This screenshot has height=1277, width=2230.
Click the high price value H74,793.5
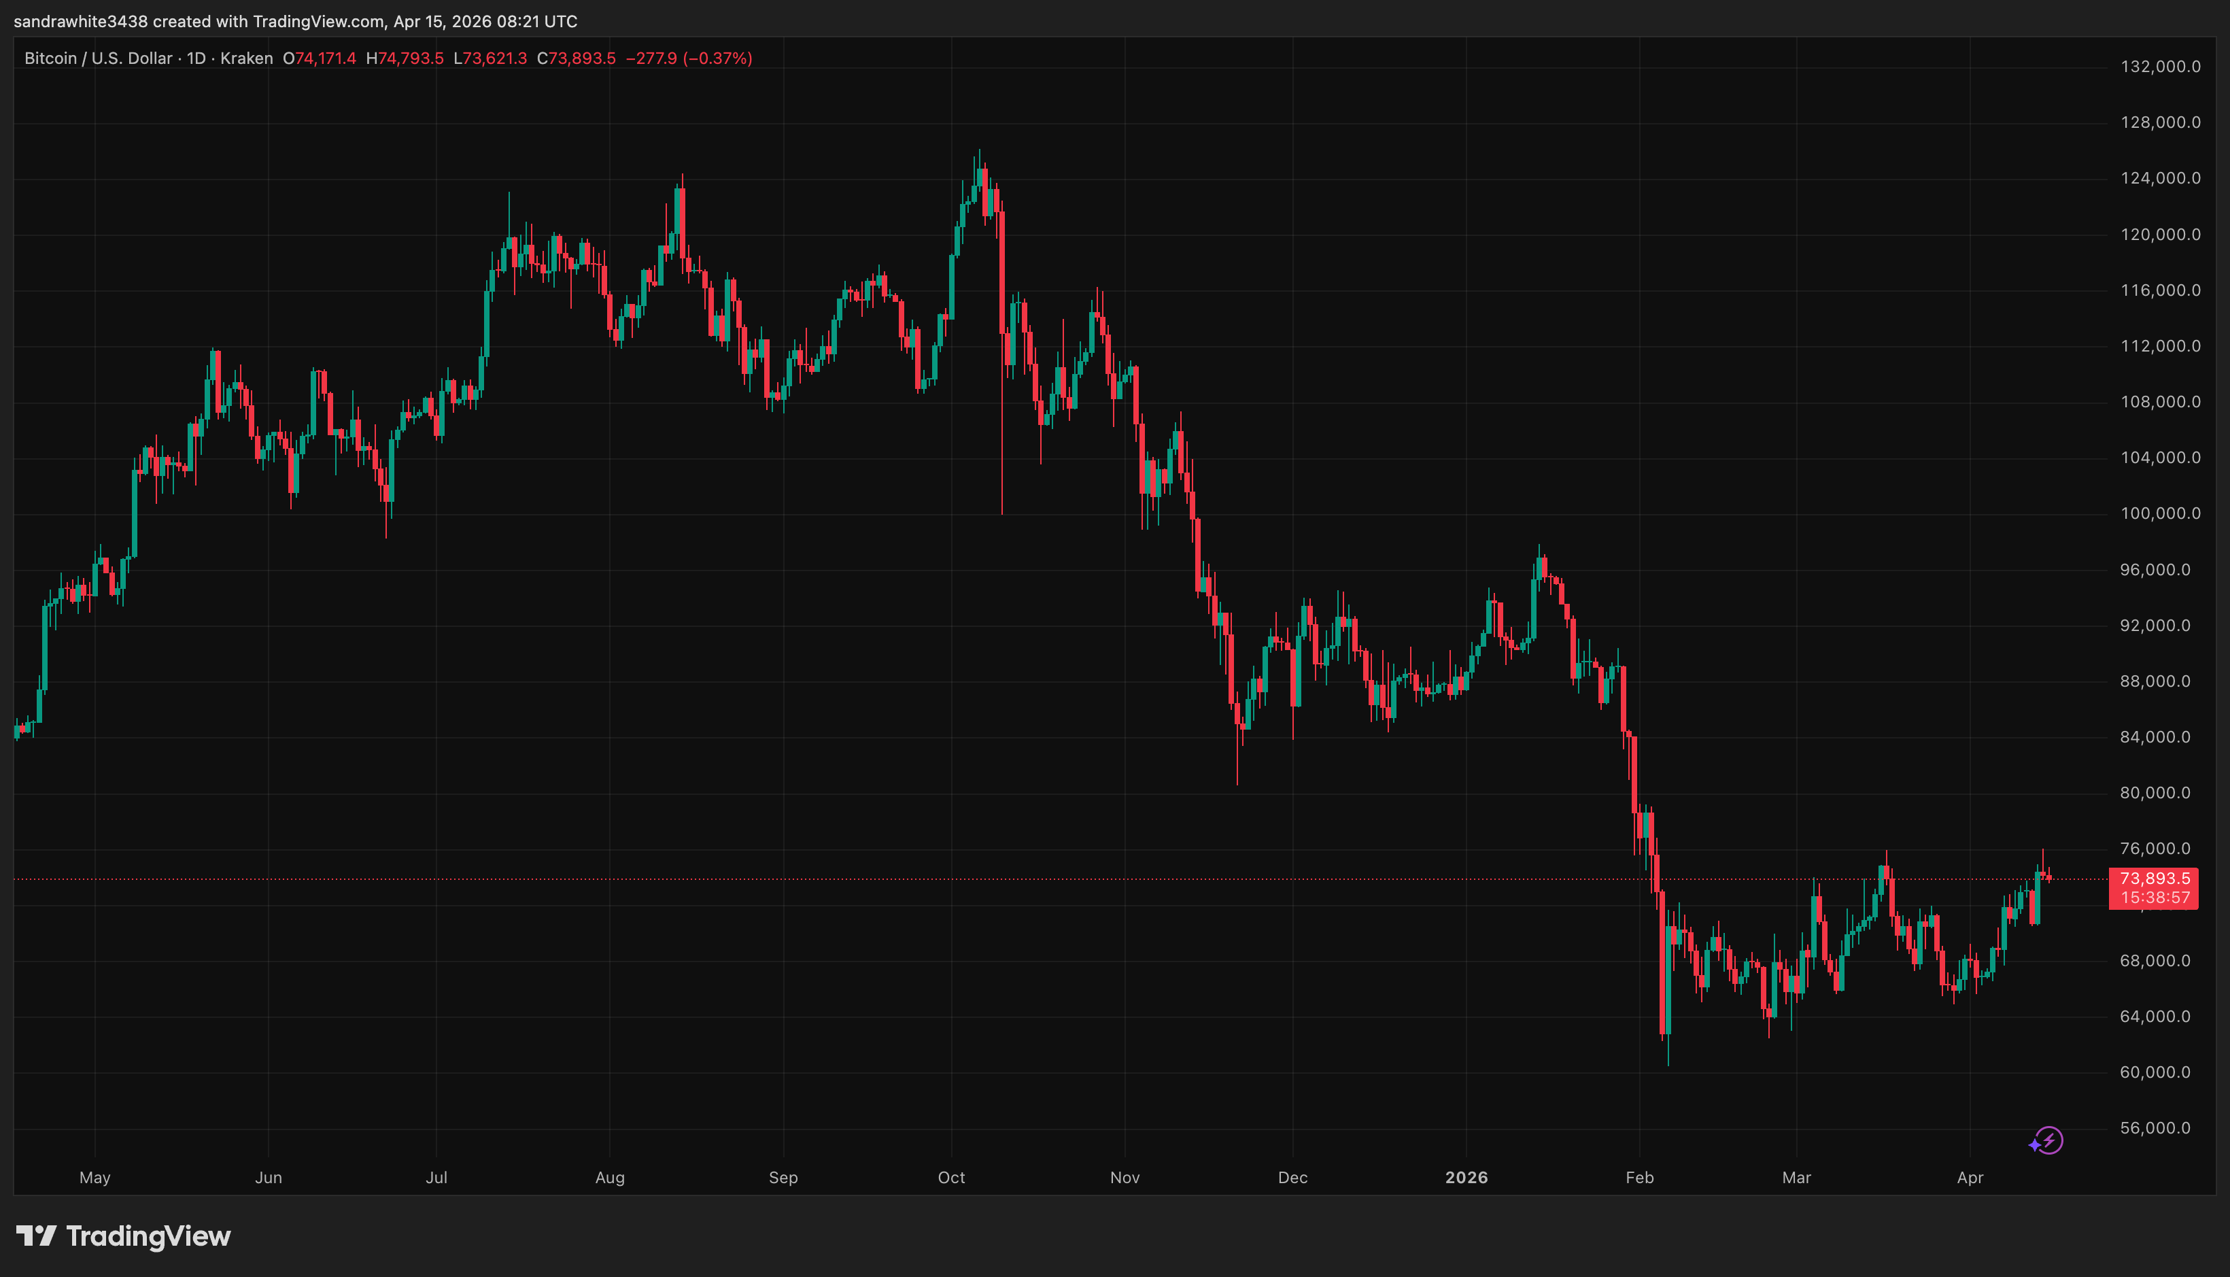point(405,58)
